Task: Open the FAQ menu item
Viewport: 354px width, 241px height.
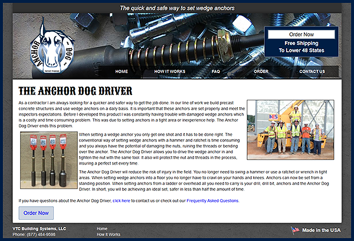Action: coord(215,71)
